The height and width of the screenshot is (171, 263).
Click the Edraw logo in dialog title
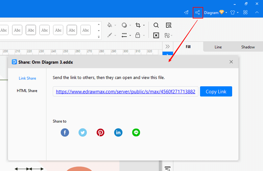click(x=14, y=62)
